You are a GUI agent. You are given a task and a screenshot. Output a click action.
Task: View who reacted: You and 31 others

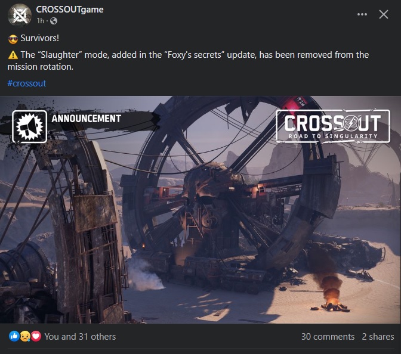click(80, 337)
